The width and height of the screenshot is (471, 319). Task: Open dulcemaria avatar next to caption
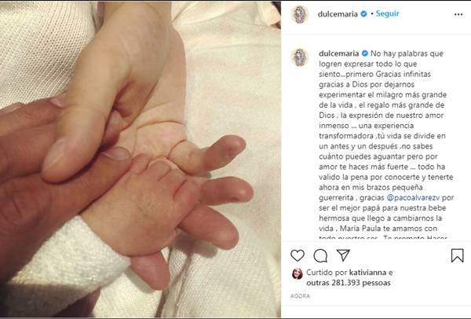pos(300,57)
